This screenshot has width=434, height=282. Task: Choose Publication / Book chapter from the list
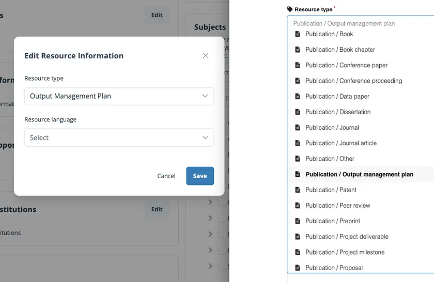pyautogui.click(x=340, y=50)
